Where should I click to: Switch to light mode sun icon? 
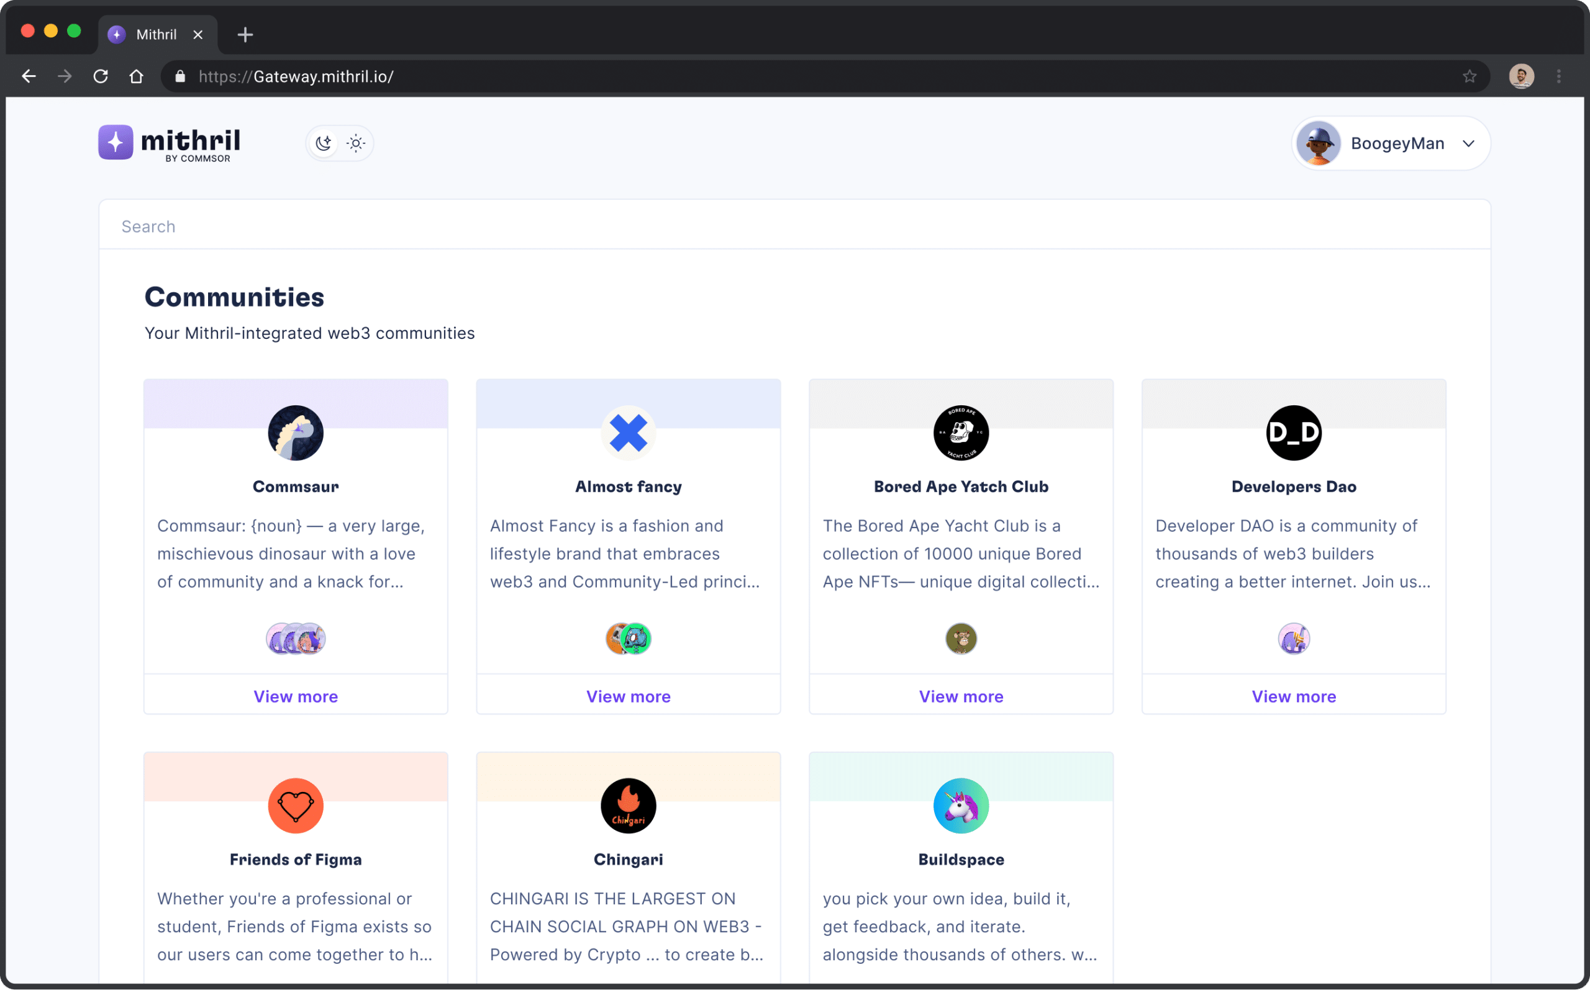pos(356,143)
